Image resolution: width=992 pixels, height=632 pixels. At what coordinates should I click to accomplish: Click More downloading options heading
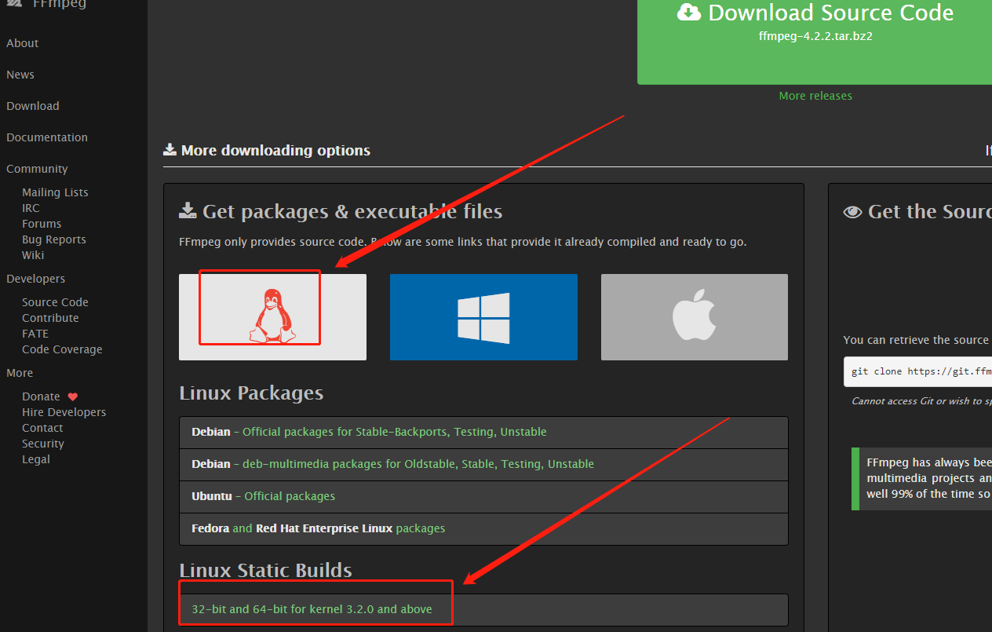267,150
